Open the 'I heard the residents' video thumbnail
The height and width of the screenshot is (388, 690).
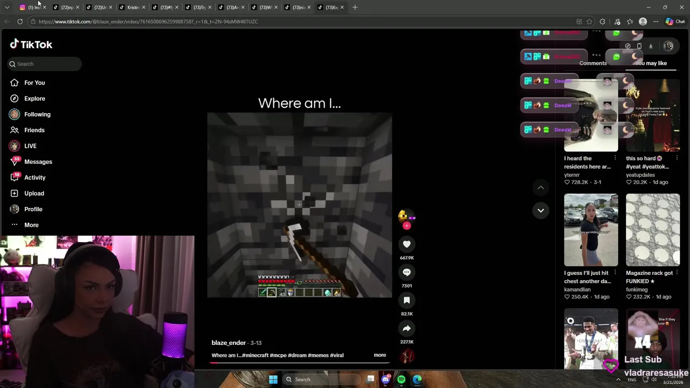(x=591, y=115)
